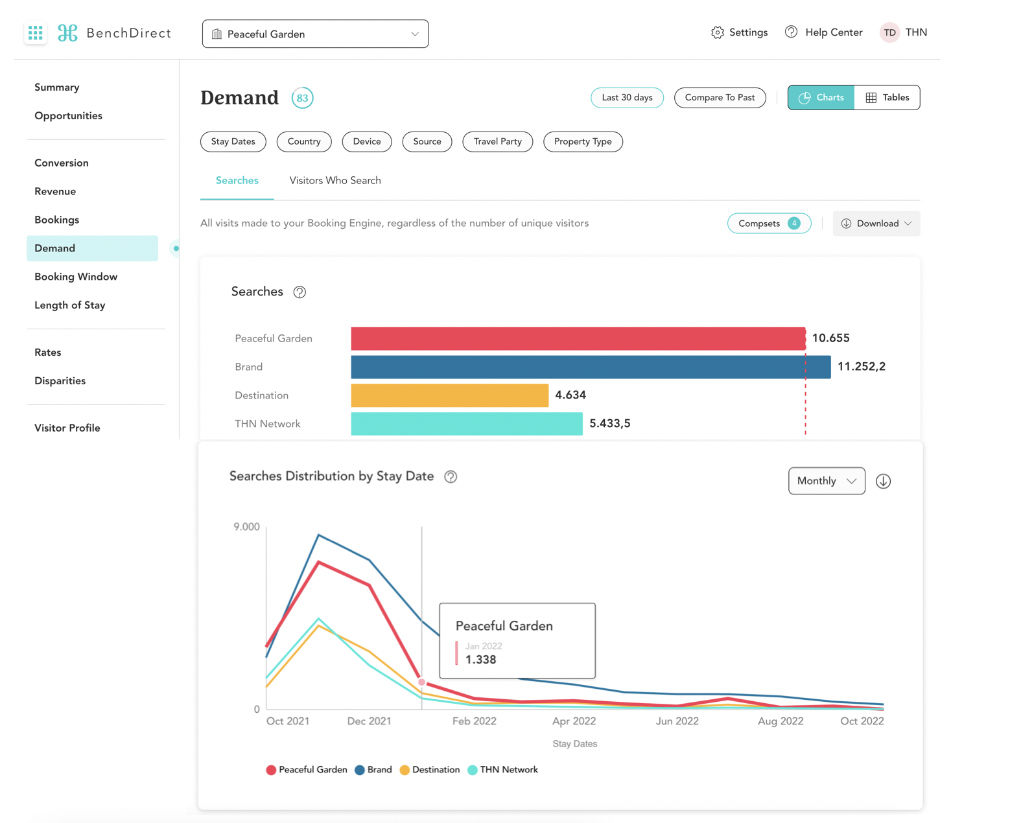Click the Compsets count badge 4
The width and height of the screenshot is (1010, 823).
tap(793, 223)
